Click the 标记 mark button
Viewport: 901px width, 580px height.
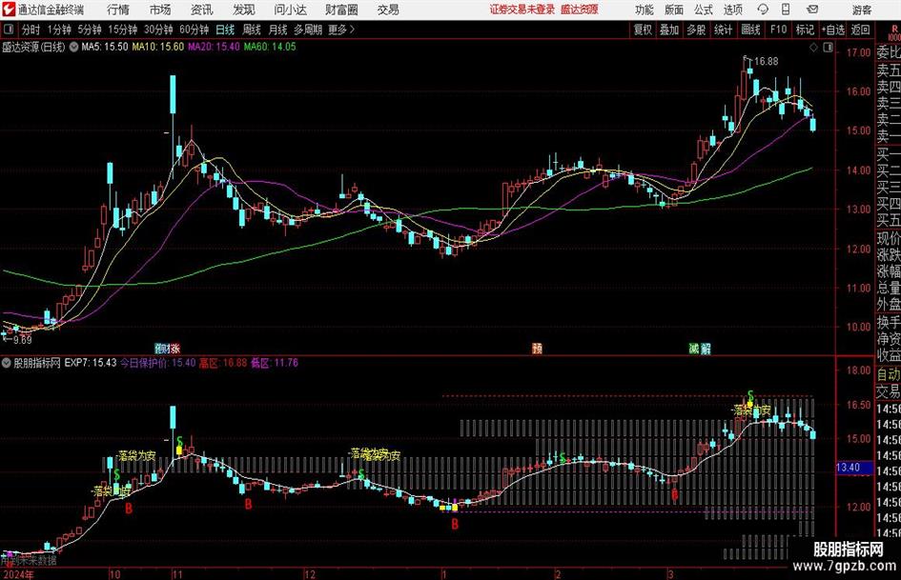805,30
